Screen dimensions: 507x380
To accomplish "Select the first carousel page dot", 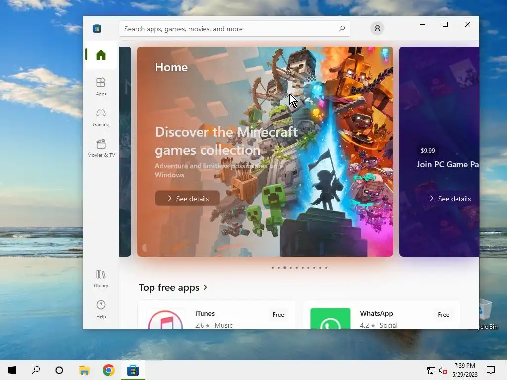I will (273, 268).
